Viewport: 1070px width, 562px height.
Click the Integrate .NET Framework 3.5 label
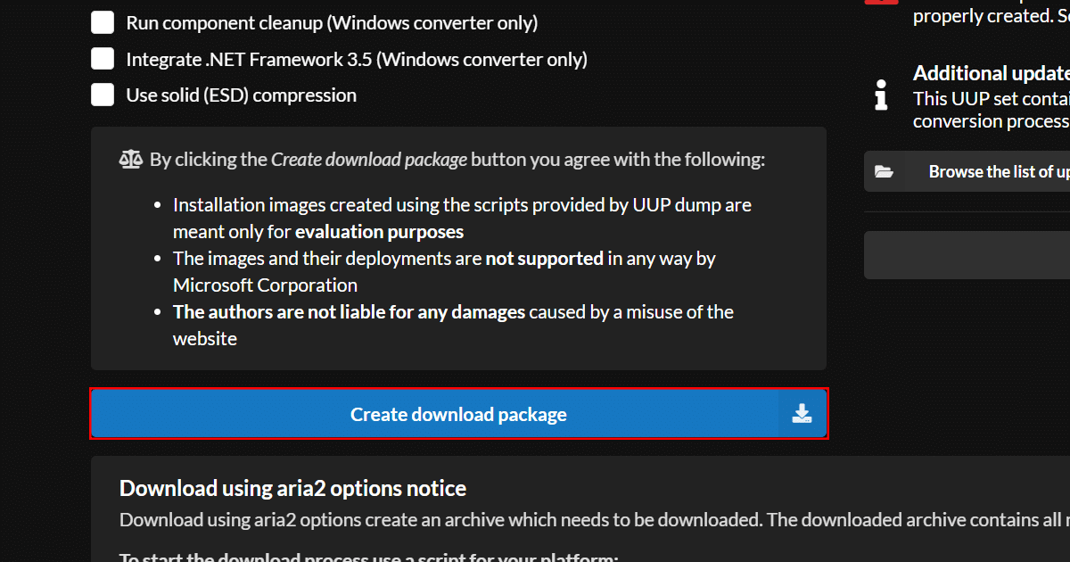click(357, 60)
